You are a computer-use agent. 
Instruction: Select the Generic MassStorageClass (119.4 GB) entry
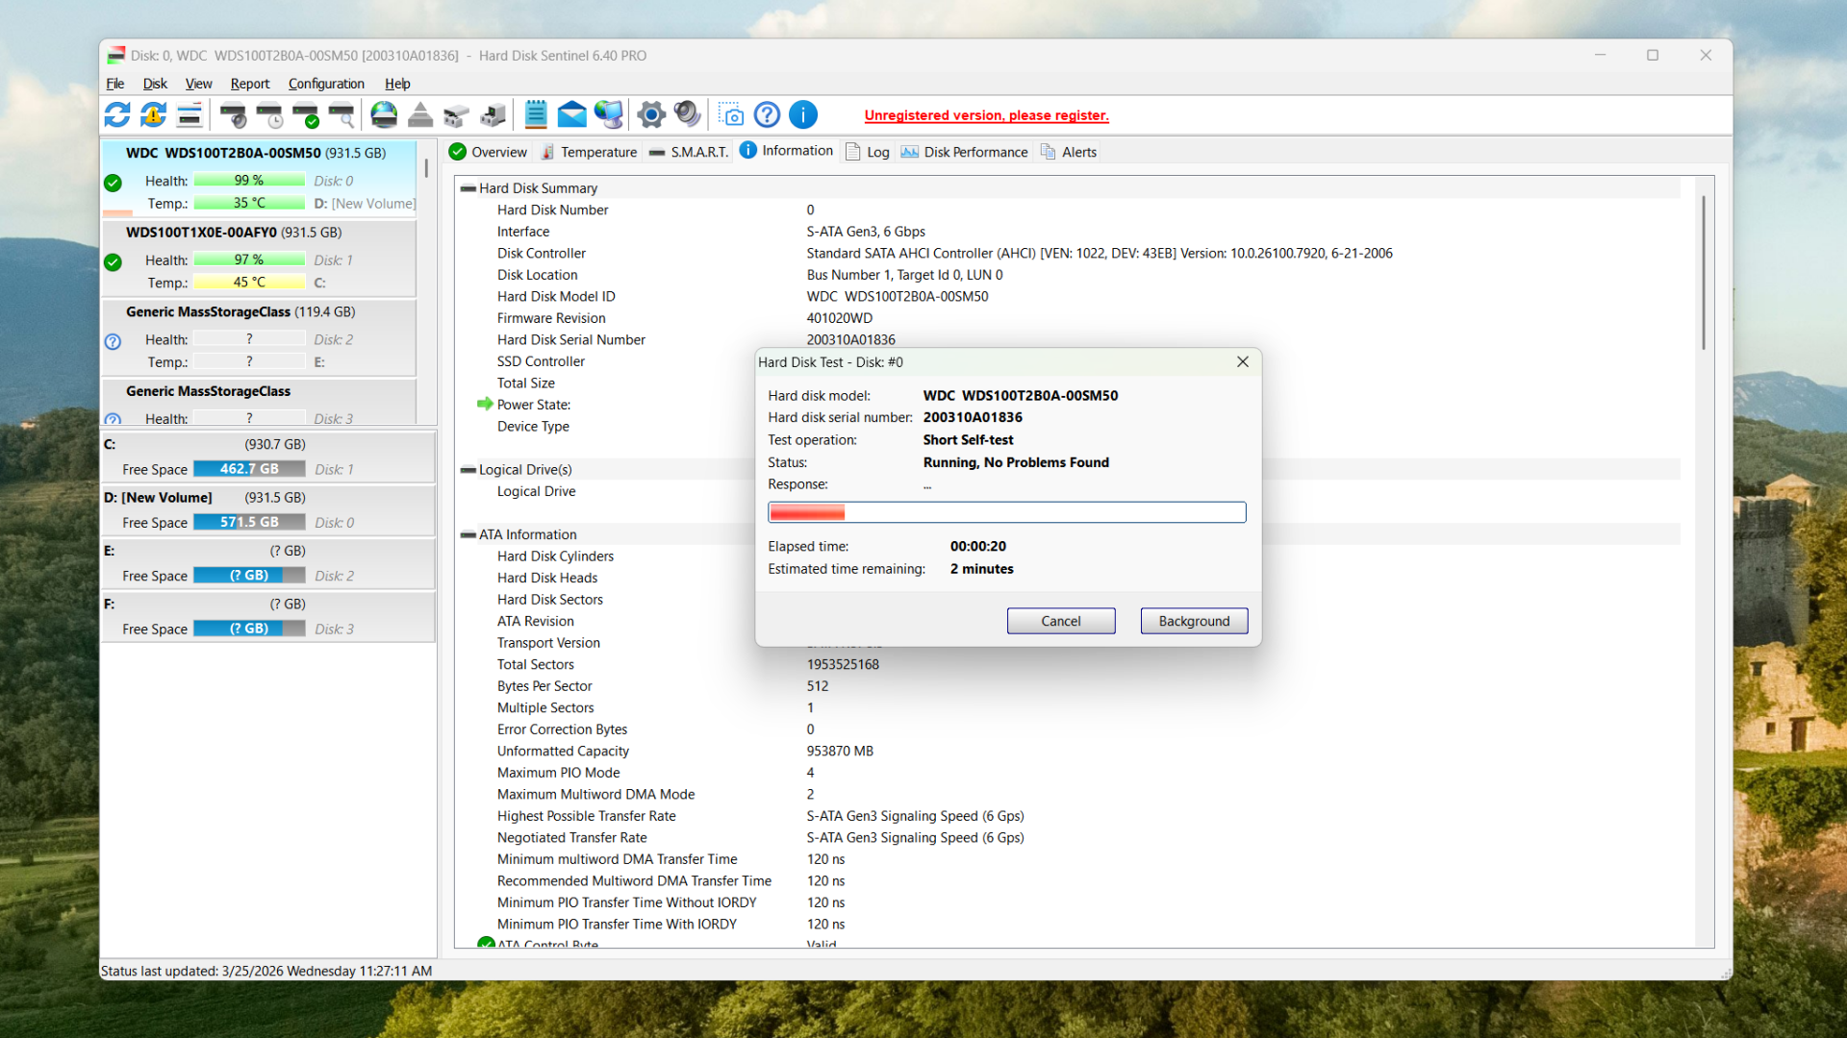pos(259,338)
